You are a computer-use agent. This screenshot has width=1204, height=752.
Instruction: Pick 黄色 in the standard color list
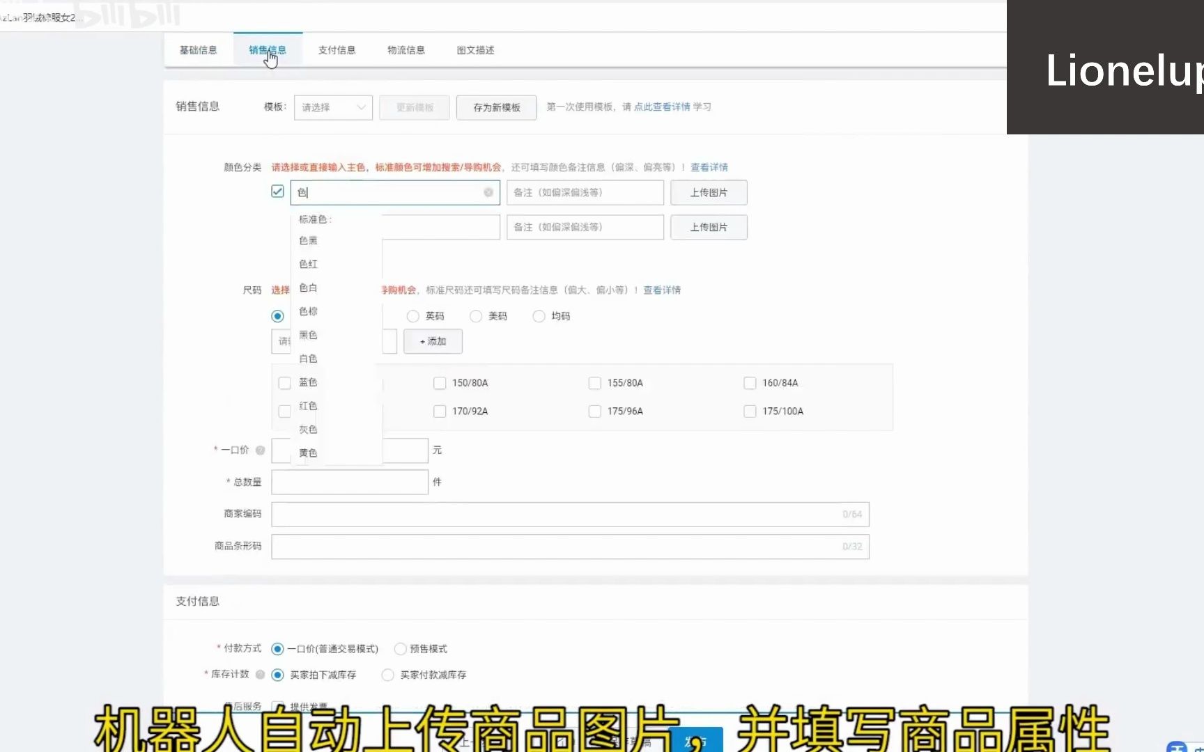point(308,453)
